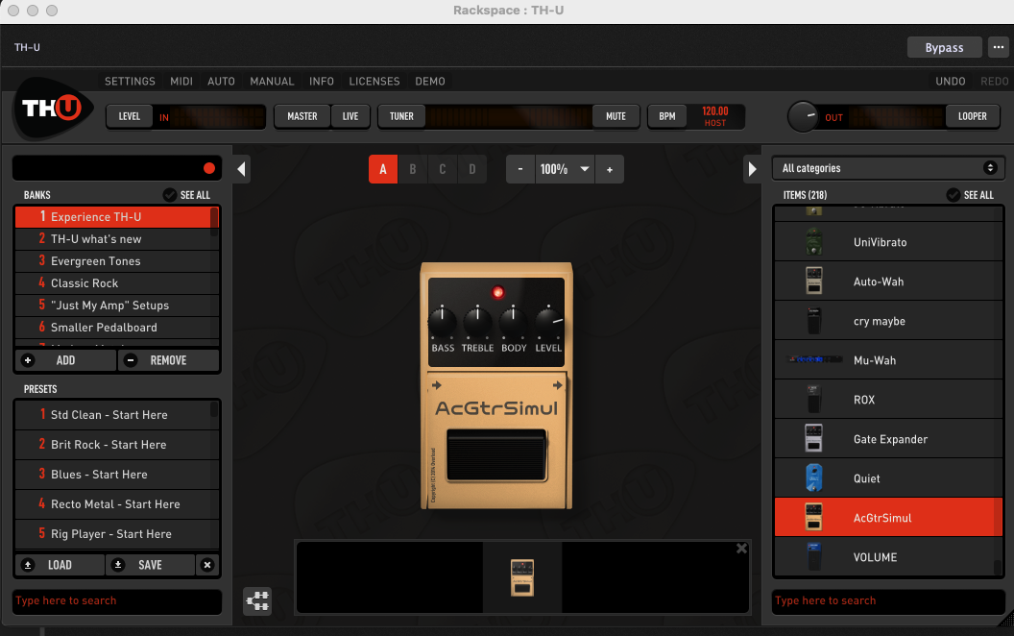Click the Auto-Wah pedal icon
Image resolution: width=1014 pixels, height=636 pixels.
point(814,281)
